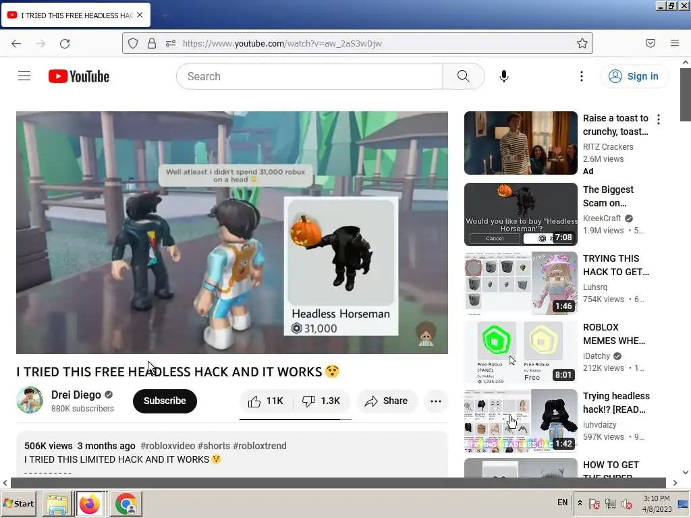Open the tracking protection shield icon
Viewport: 691px width, 518px height.
click(133, 43)
